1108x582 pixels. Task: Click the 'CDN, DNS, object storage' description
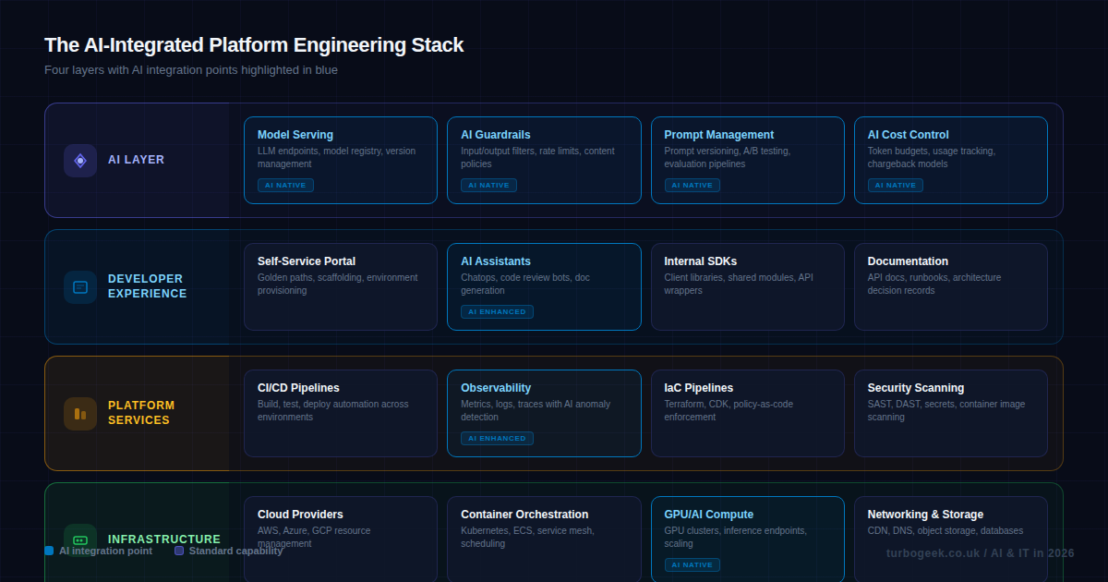(x=945, y=531)
